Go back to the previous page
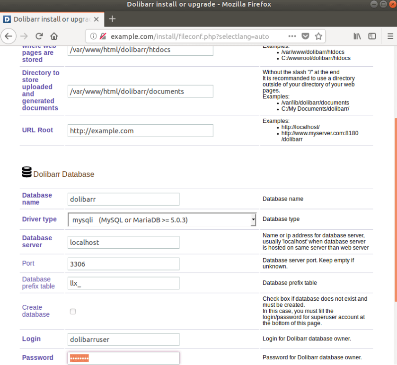This screenshot has width=397, height=365. point(9,36)
